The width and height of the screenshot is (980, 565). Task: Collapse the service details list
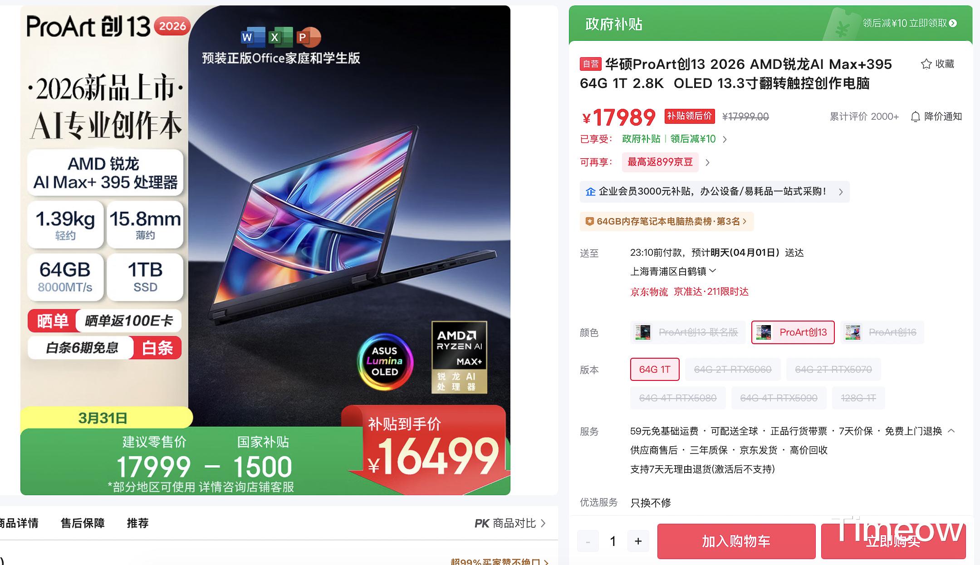[951, 431]
